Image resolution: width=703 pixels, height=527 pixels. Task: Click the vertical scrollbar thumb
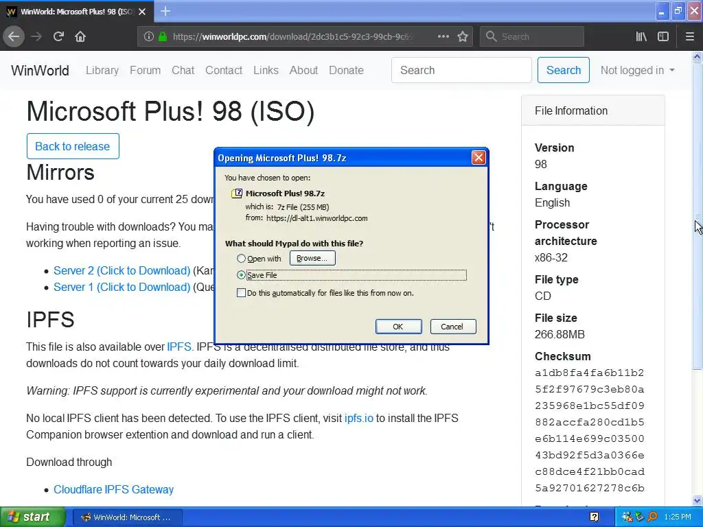pyautogui.click(x=697, y=215)
